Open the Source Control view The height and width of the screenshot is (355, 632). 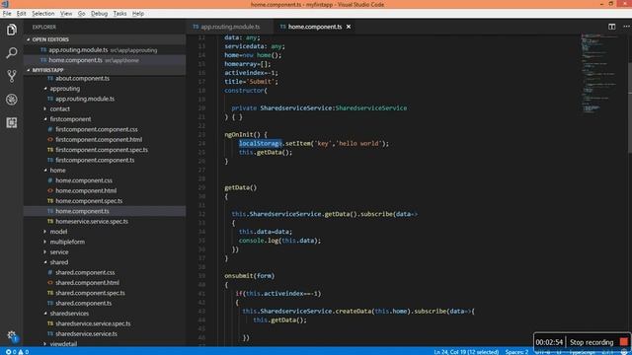point(11,76)
